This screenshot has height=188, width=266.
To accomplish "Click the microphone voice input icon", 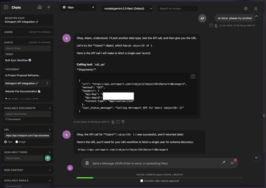I will (223, 163).
